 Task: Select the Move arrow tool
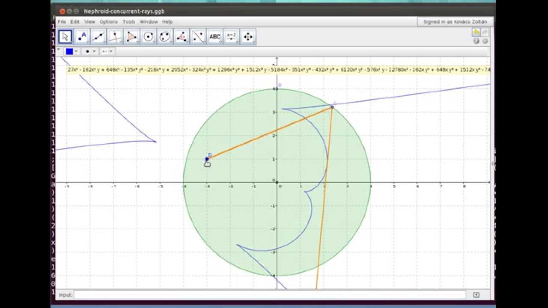65,37
